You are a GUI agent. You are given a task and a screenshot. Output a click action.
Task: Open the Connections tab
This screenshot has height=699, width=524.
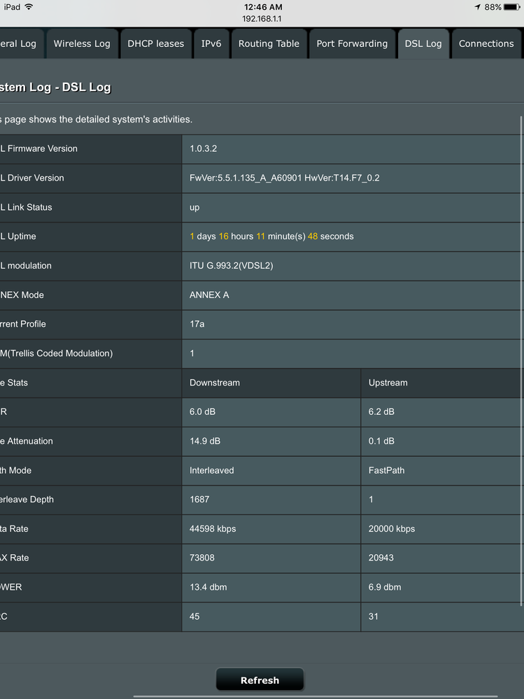(487, 43)
